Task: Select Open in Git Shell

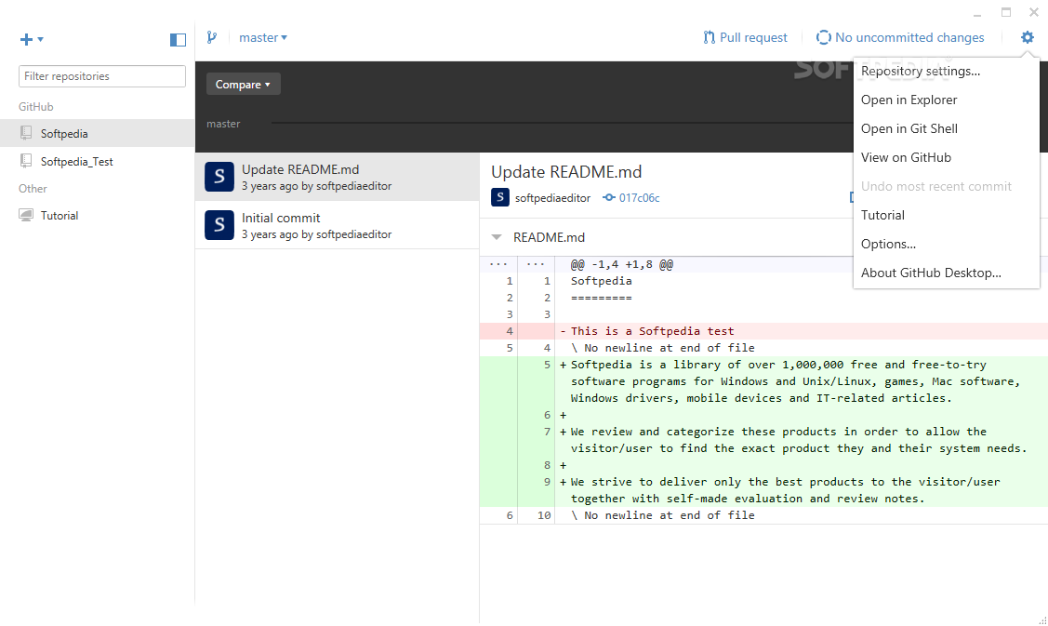Action: coord(947,128)
